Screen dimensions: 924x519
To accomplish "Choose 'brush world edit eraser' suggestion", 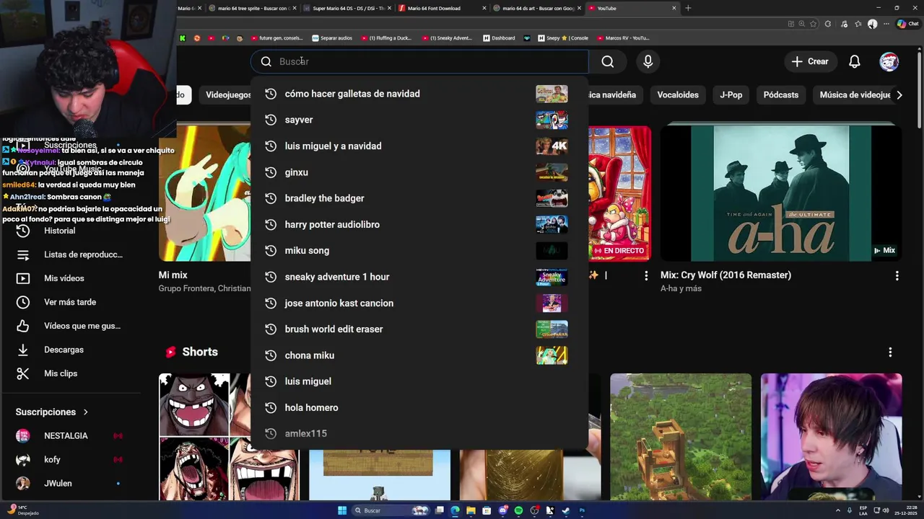I will (419, 329).
